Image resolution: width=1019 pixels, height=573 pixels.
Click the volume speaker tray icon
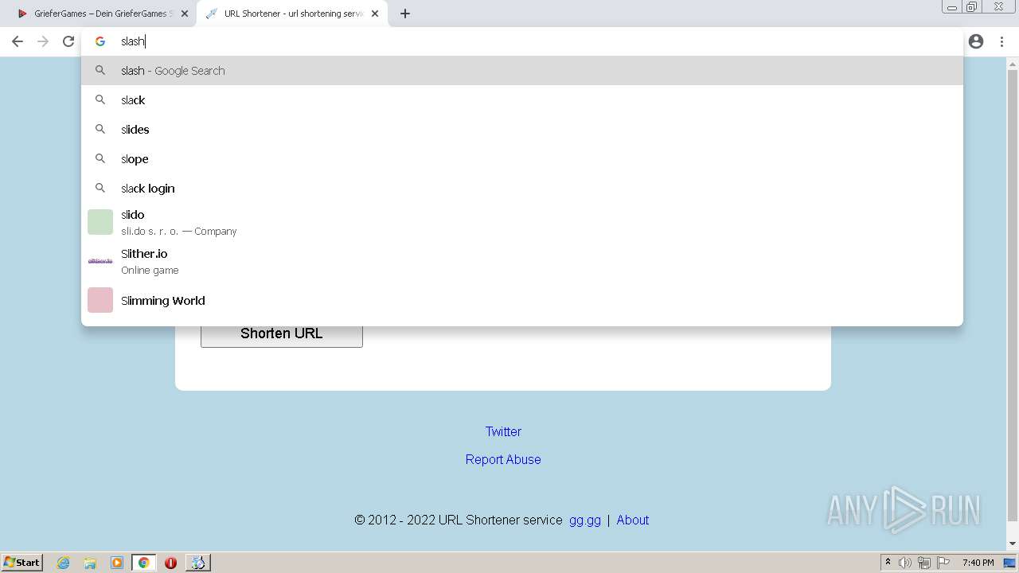(905, 563)
